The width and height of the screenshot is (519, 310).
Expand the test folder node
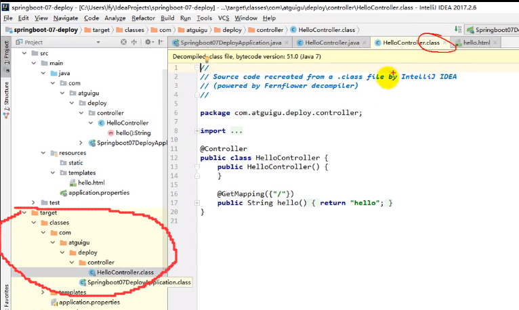pos(33,202)
